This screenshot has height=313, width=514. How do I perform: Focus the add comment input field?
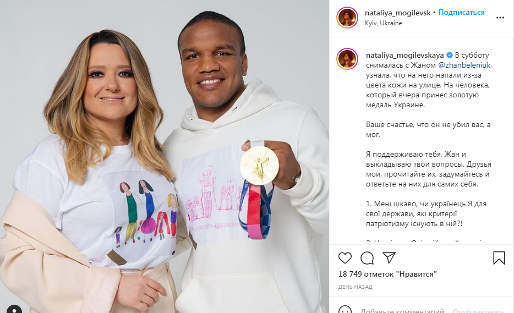[x=402, y=310]
